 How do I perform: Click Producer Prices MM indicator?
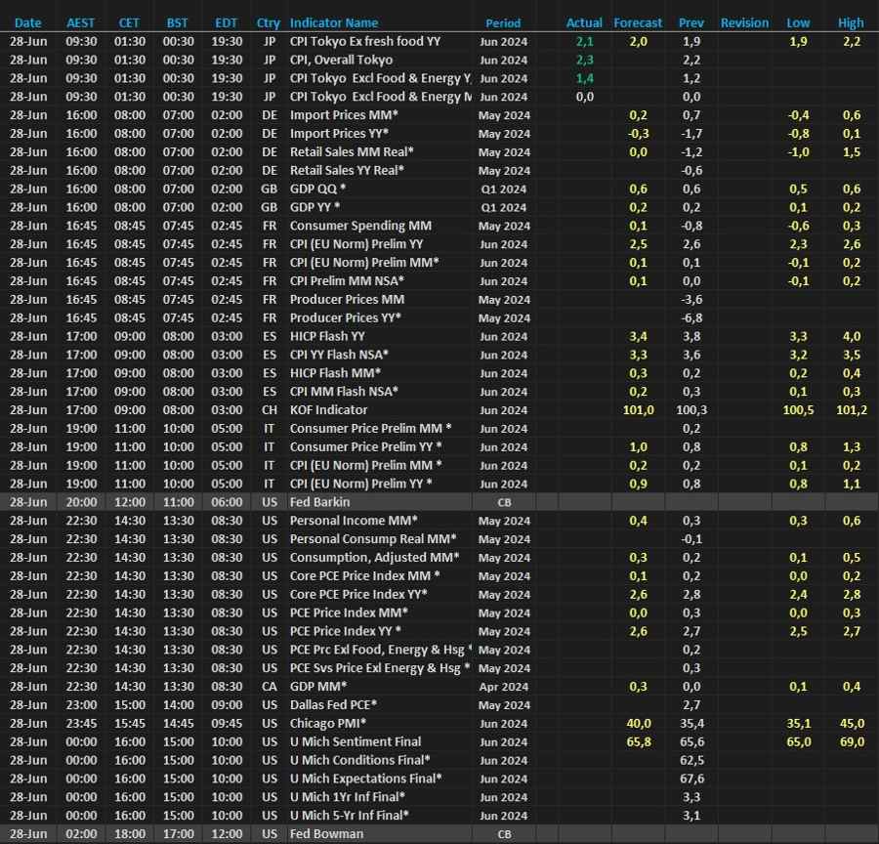[x=347, y=300]
